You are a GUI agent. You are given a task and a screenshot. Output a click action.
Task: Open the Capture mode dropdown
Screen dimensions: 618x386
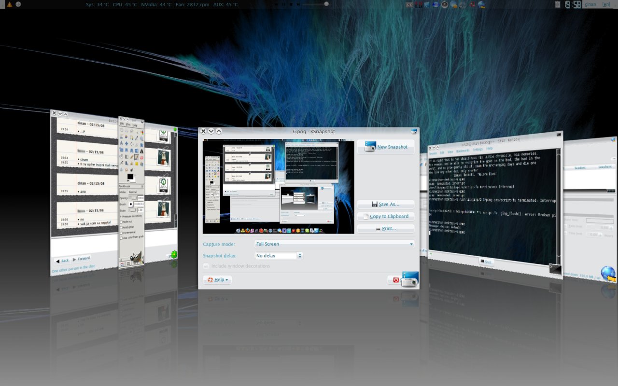click(x=334, y=244)
